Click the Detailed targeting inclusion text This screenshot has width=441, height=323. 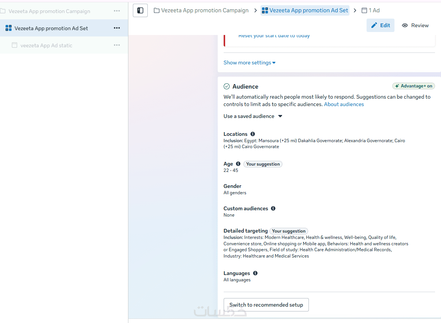(316, 247)
